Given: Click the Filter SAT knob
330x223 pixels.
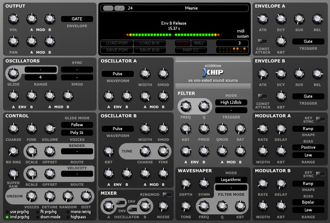Looking at the screenshot, I should point(240,128).
